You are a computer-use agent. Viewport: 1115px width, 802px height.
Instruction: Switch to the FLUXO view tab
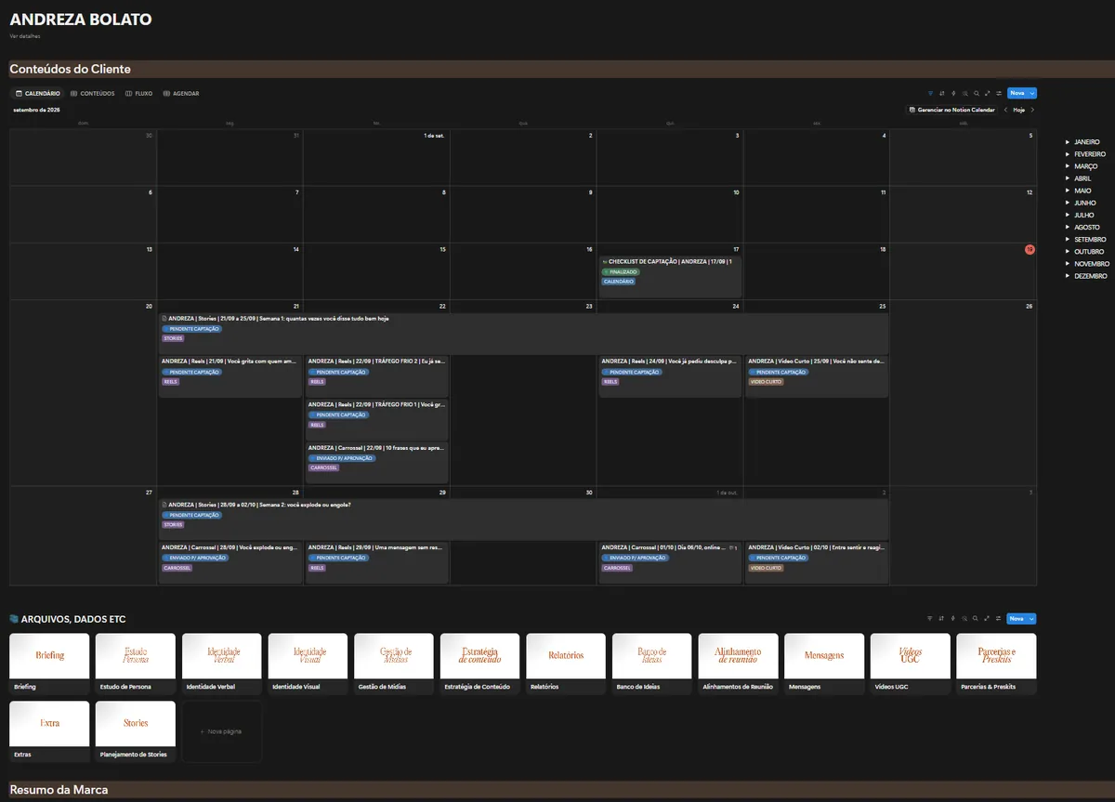pyautogui.click(x=139, y=93)
